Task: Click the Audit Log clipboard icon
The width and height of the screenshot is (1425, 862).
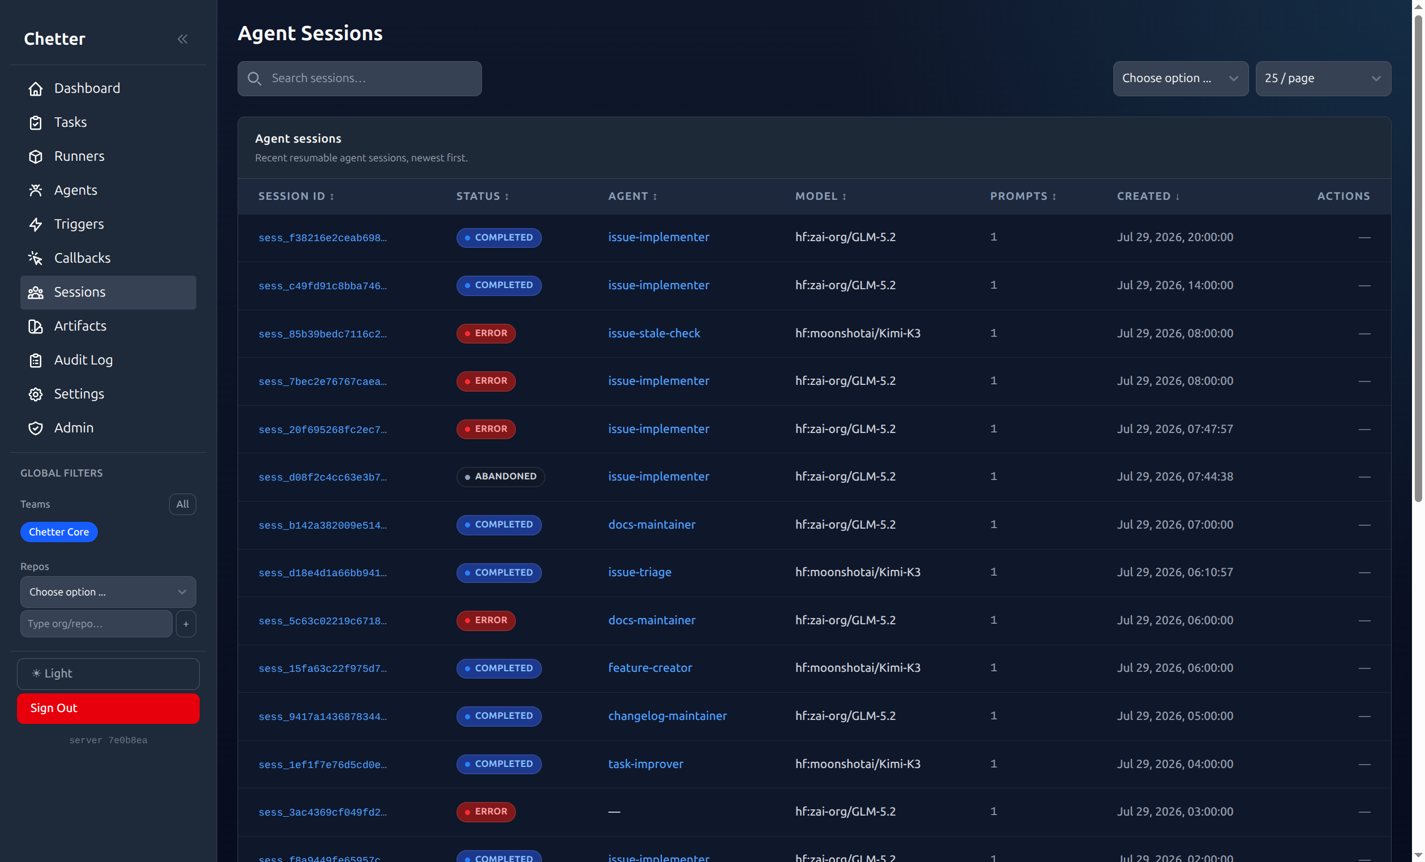Action: tap(36, 360)
